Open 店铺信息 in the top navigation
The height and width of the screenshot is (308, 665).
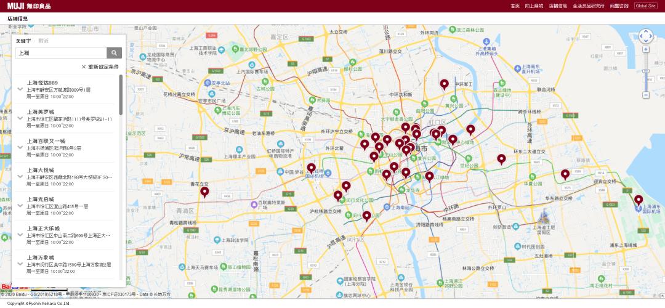tap(558, 6)
